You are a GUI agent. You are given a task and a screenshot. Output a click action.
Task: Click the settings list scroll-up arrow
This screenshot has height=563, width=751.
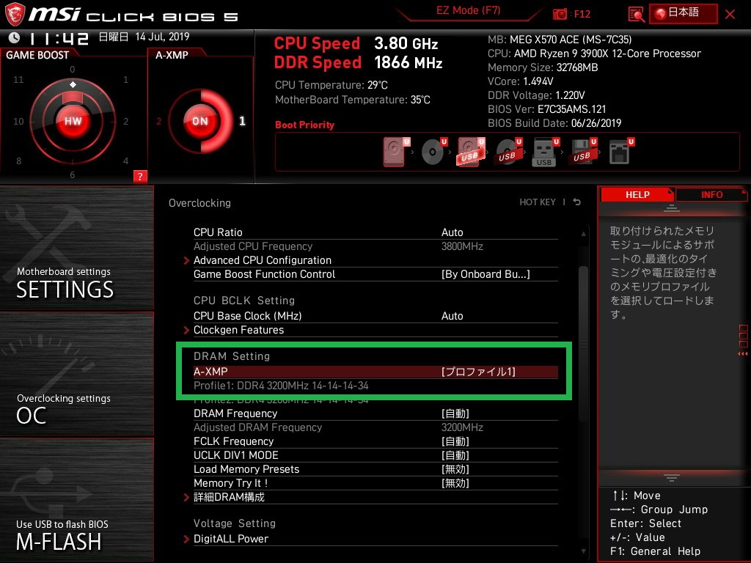click(583, 234)
